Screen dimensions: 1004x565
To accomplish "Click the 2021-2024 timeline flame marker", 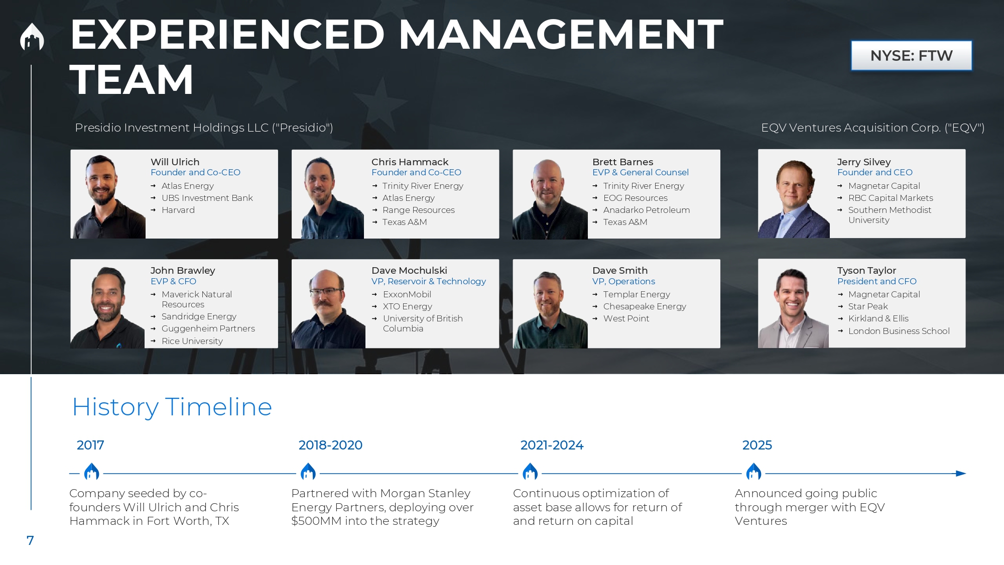I will click(x=530, y=472).
